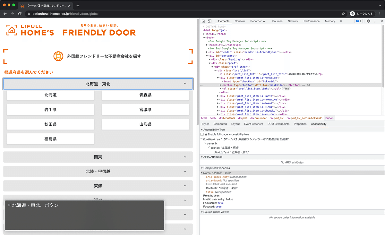This screenshot has height=235, width=385.
Task: Switch to the Console tab
Action: (x=240, y=21)
